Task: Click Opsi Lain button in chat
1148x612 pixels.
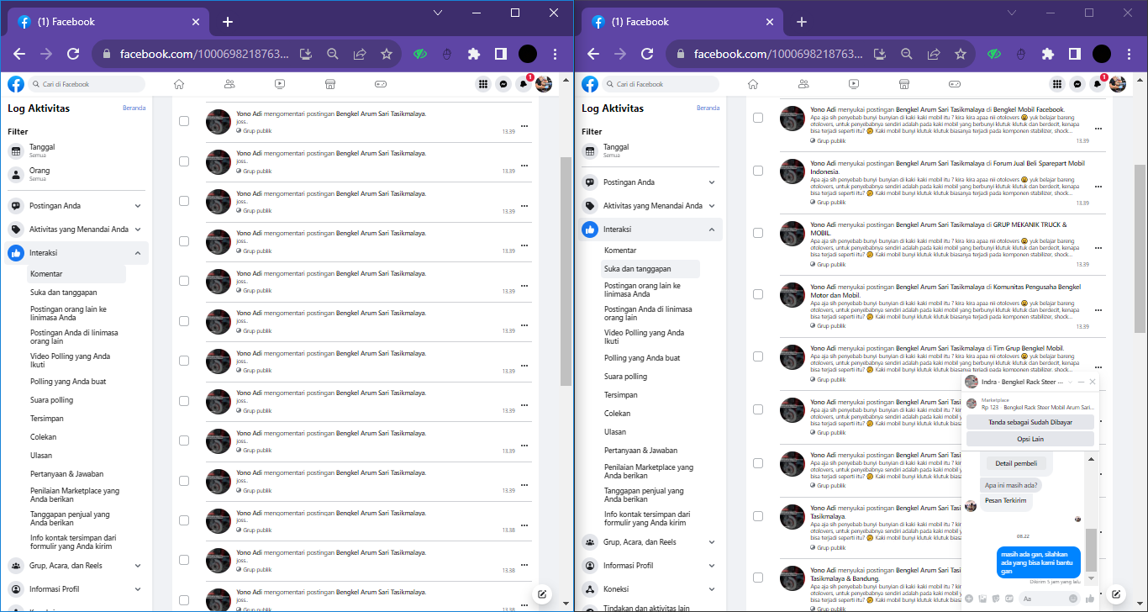Action: pyautogui.click(x=1030, y=439)
